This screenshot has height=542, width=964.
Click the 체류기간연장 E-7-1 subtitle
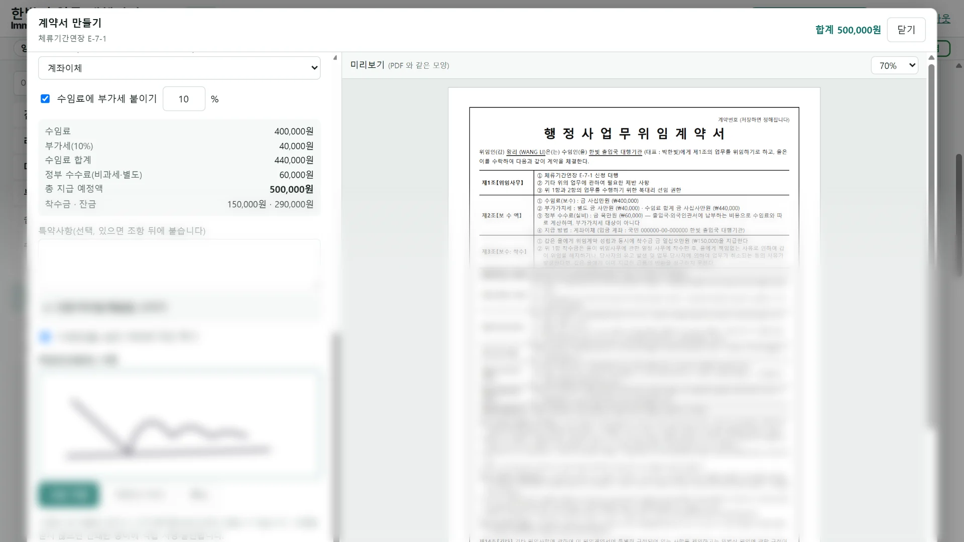pyautogui.click(x=72, y=38)
